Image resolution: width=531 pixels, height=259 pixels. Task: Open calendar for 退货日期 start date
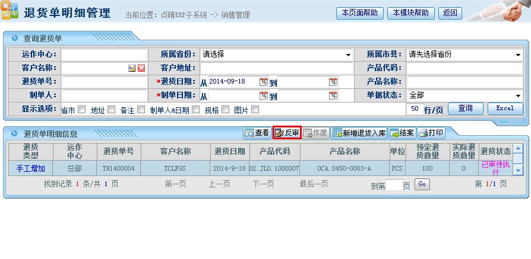click(263, 82)
